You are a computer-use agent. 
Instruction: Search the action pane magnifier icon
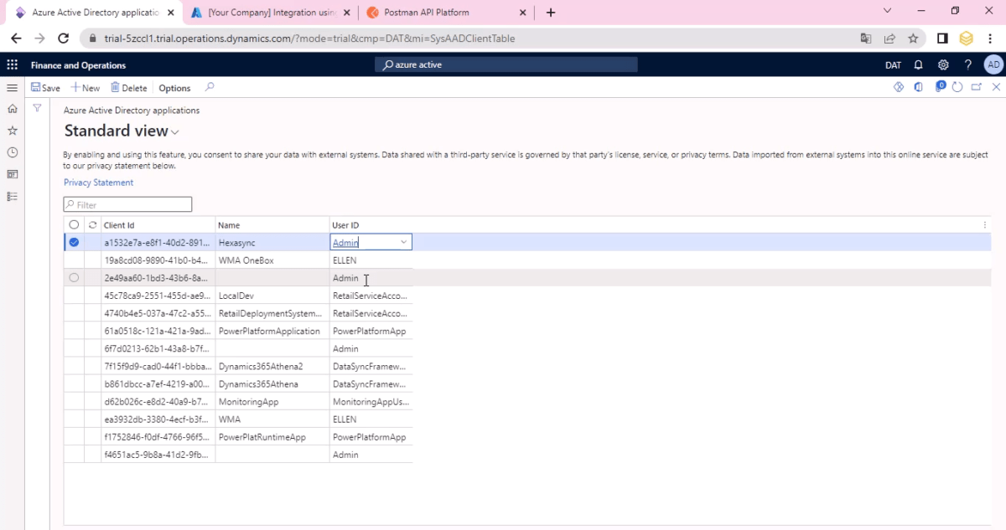click(210, 87)
